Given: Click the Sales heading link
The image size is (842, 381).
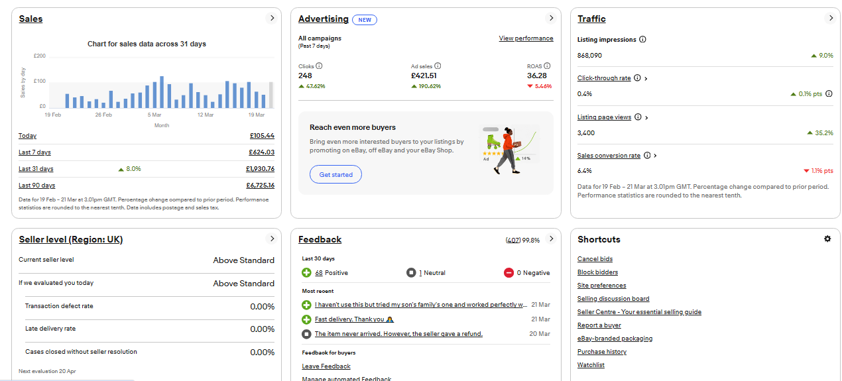Looking at the screenshot, I should tap(30, 19).
